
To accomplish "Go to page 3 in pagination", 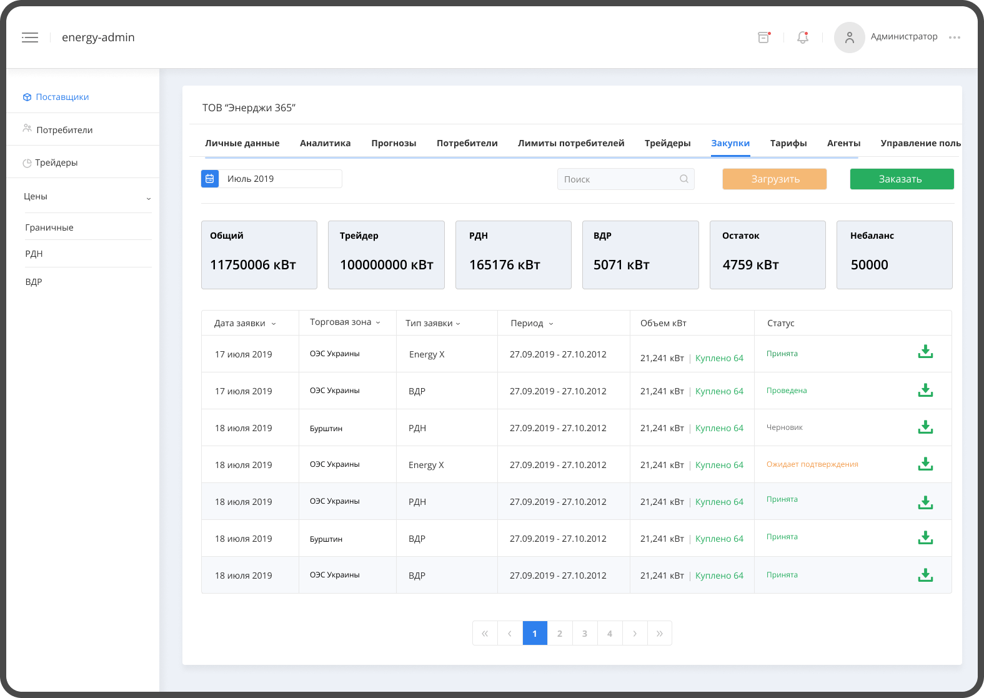I will [585, 634].
